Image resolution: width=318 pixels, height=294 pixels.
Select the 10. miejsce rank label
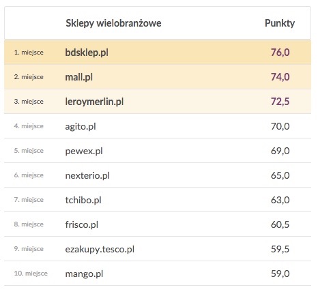pyautogui.click(x=31, y=274)
